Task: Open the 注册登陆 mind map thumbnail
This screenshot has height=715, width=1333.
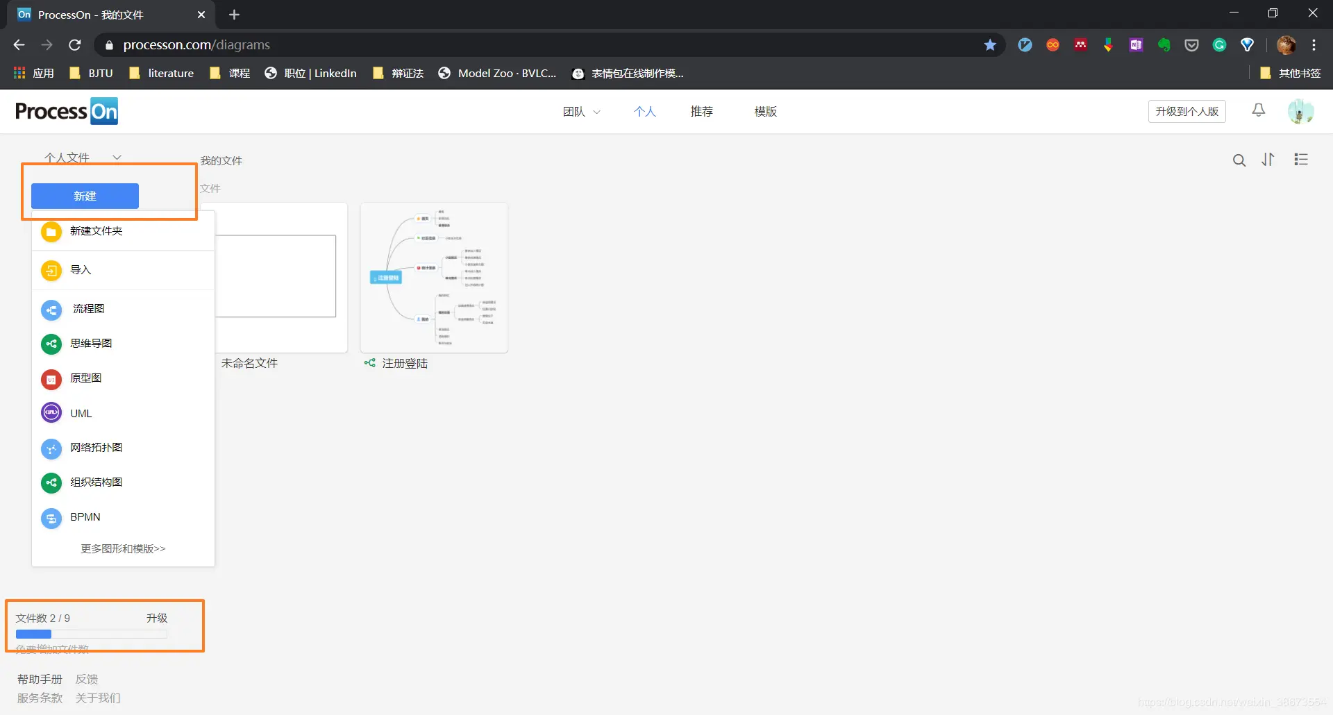Action: (x=434, y=278)
